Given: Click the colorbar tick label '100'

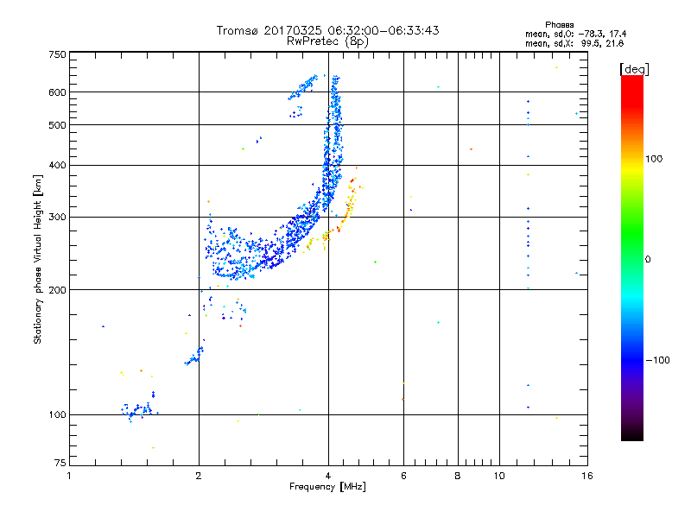Looking at the screenshot, I should pos(654,159).
